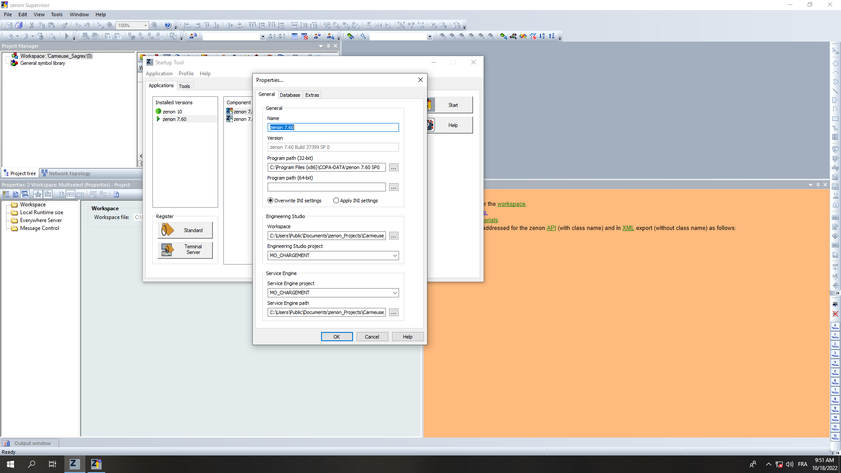Show hidden system tray icons chevron
The height and width of the screenshot is (473, 841).
point(768,464)
